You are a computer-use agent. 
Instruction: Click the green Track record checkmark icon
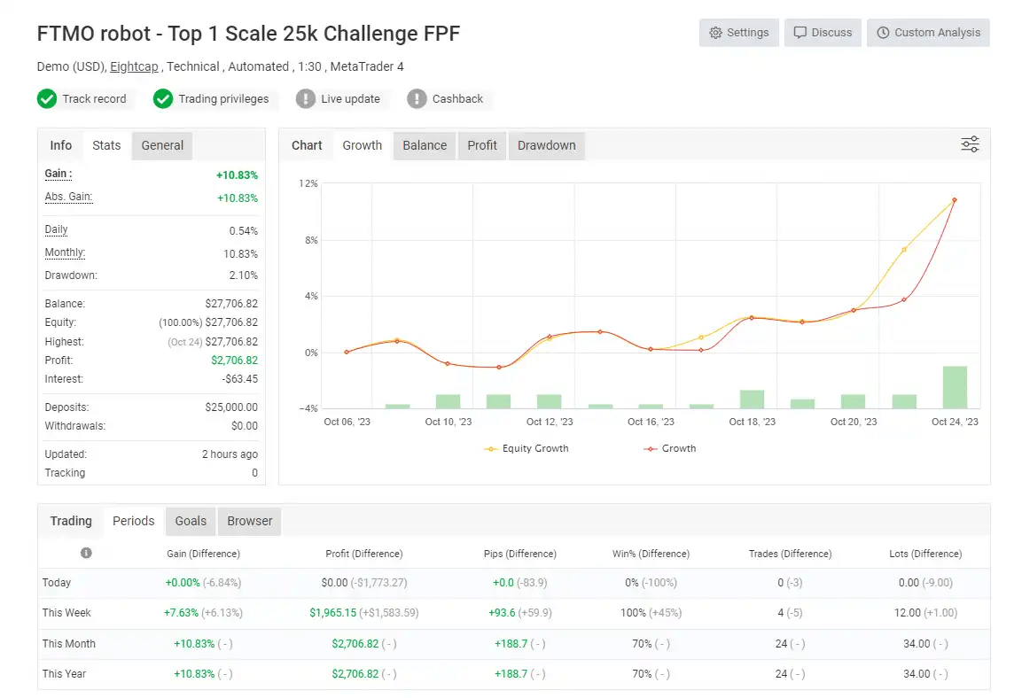coord(47,99)
